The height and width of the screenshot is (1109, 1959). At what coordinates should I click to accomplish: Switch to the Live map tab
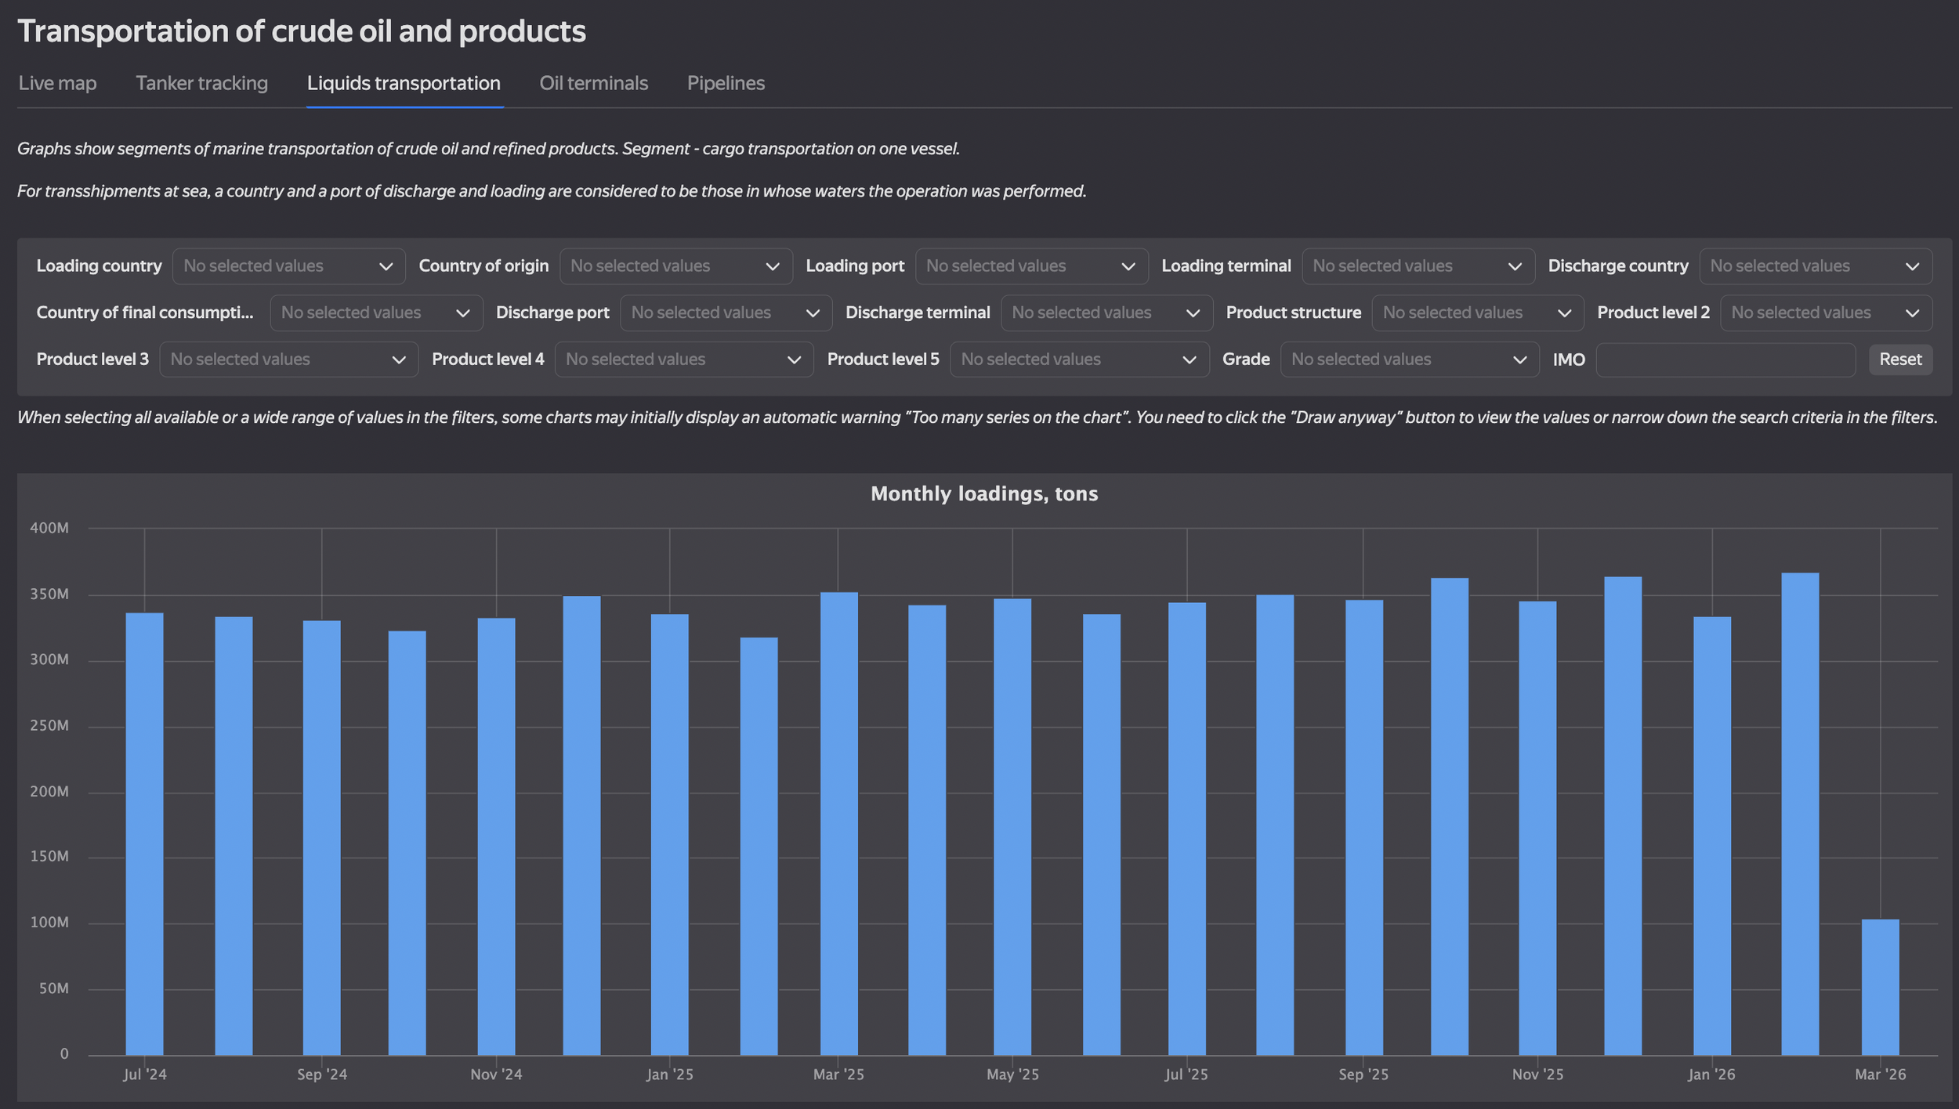click(57, 83)
